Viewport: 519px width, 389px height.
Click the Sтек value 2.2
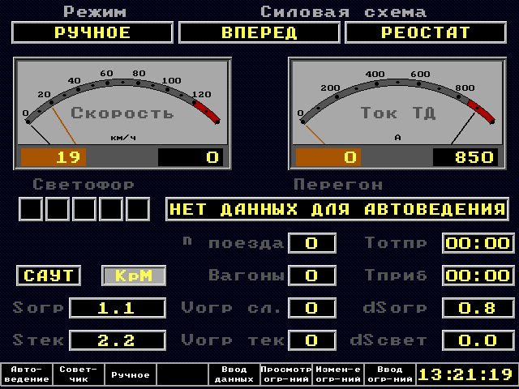[118, 340]
